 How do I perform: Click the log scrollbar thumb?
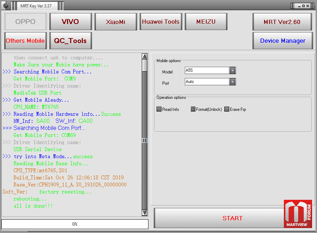[x=145, y=65]
